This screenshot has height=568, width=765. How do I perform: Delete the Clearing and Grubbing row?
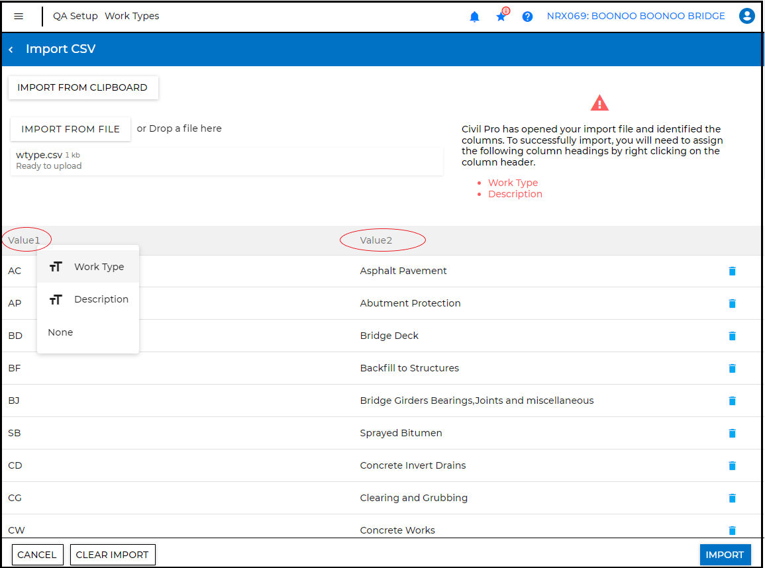pyautogui.click(x=733, y=498)
